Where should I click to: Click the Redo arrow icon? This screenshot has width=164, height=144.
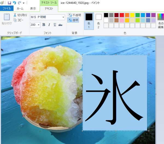19,3
